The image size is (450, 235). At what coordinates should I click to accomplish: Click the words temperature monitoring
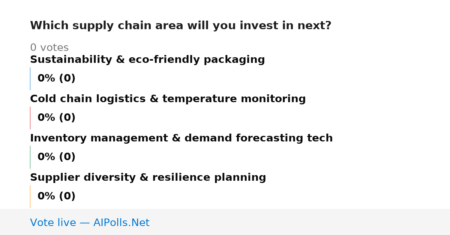(234, 99)
